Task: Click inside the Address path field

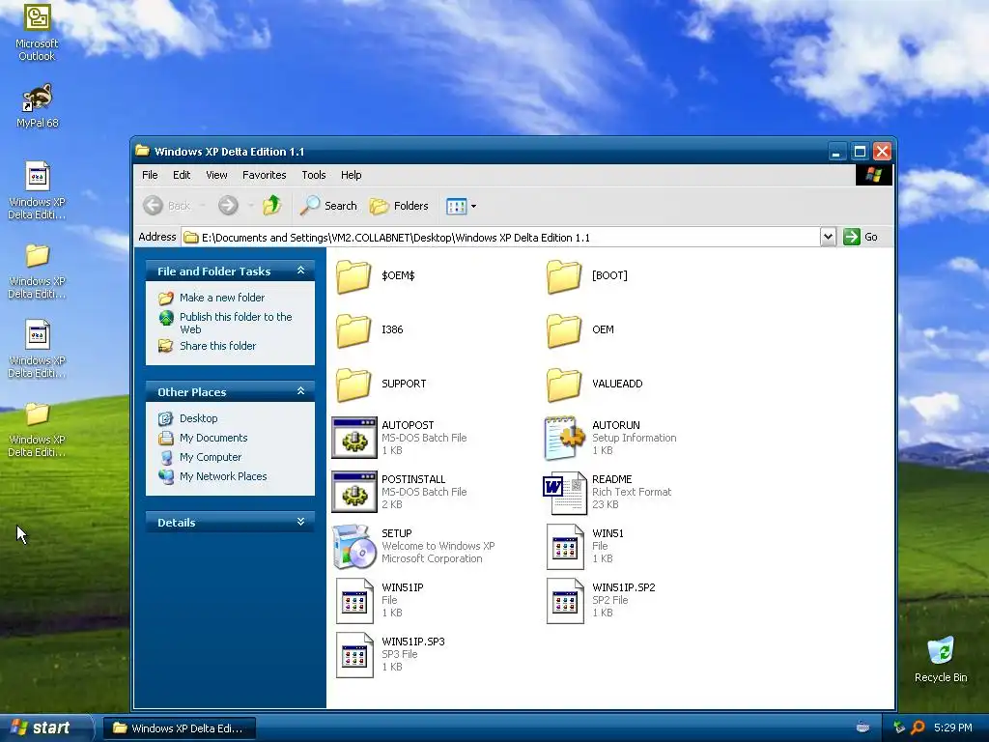Action: tap(501, 238)
